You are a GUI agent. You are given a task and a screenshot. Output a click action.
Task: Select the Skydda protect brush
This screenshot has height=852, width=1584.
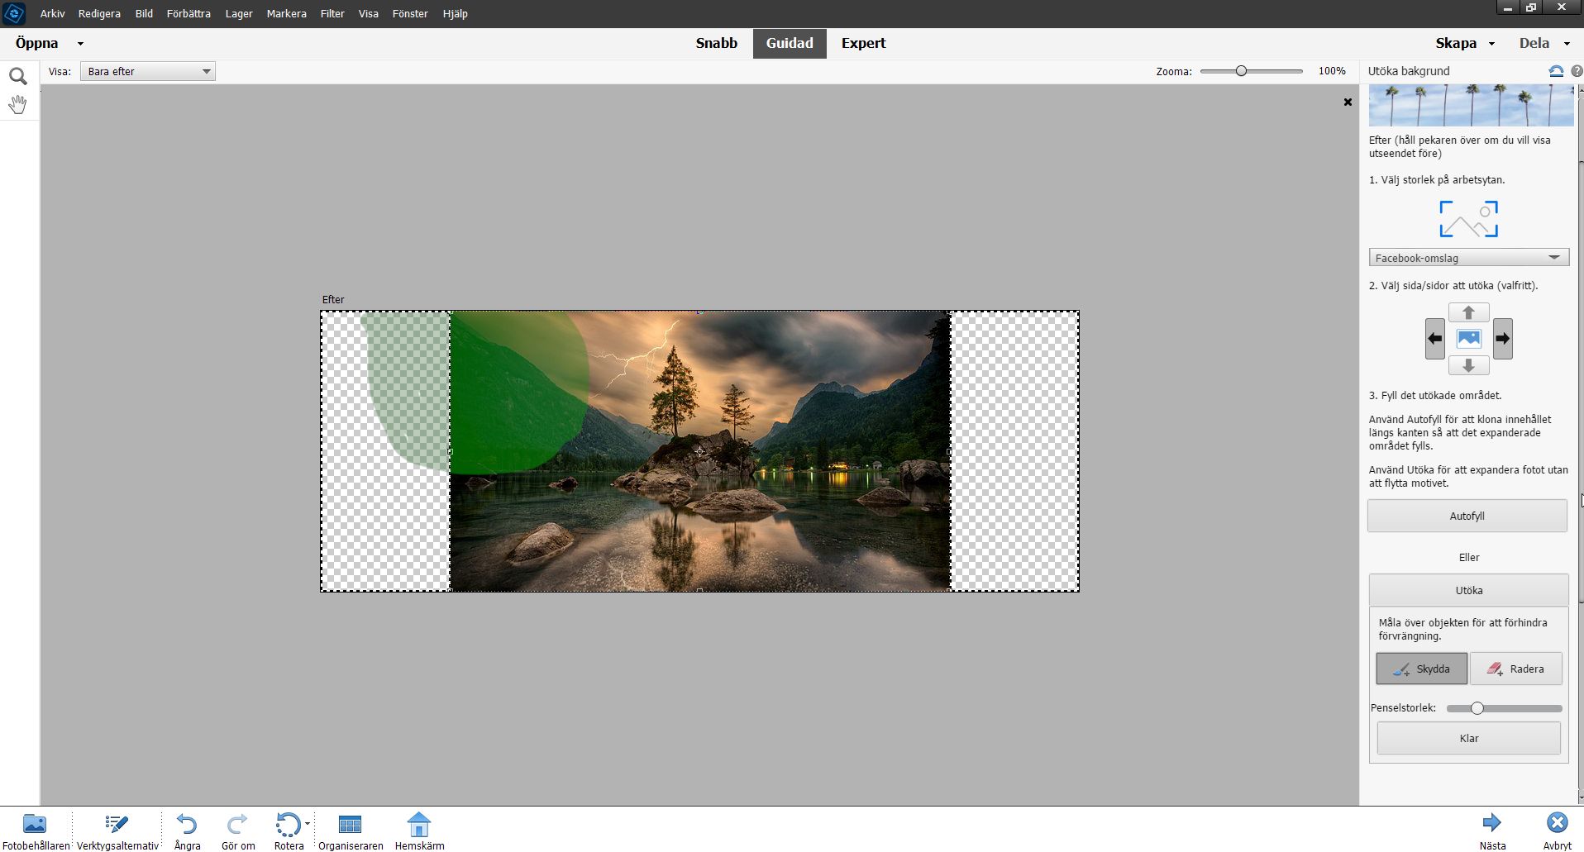(1422, 669)
